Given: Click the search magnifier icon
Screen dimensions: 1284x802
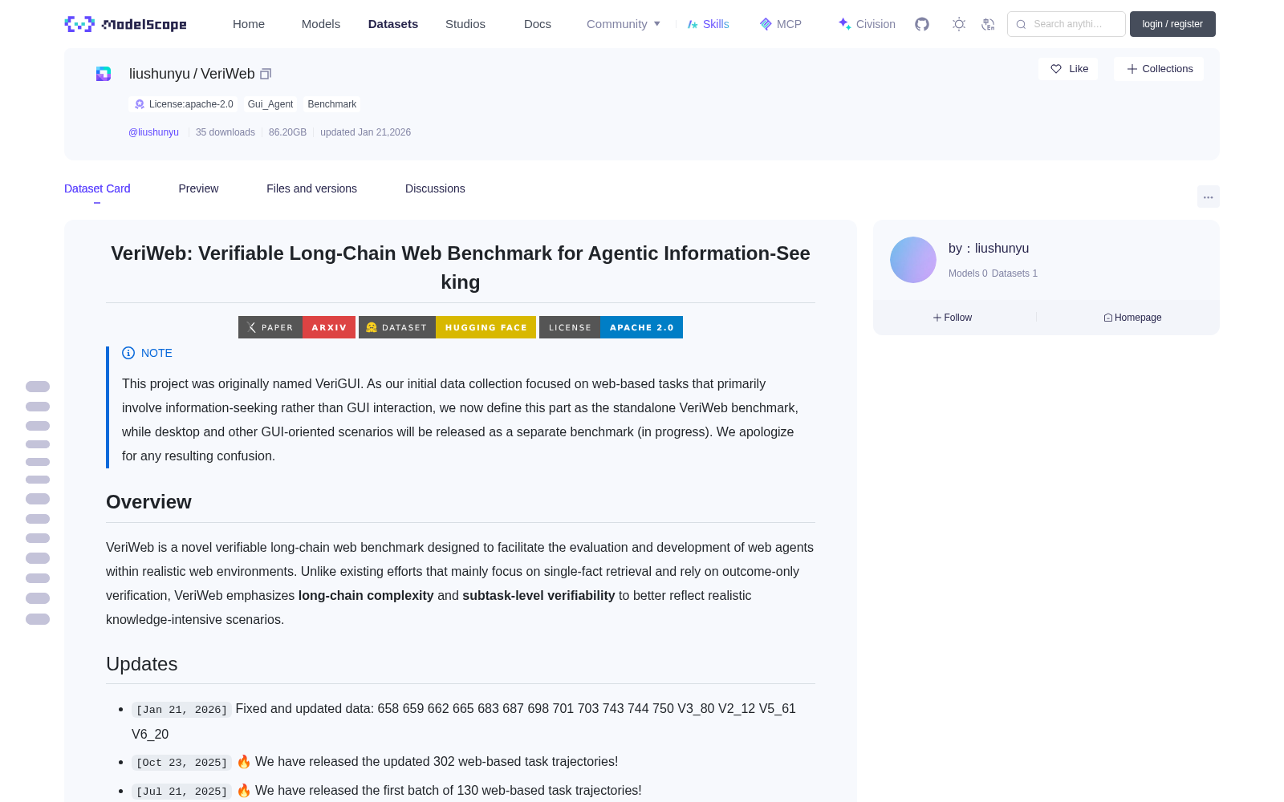Looking at the screenshot, I should [x=1021, y=24].
